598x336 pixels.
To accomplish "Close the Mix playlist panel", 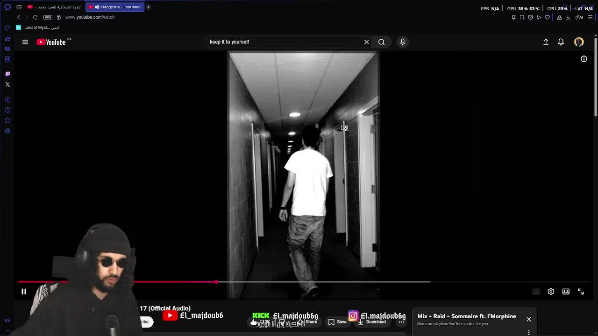I will pos(529,319).
